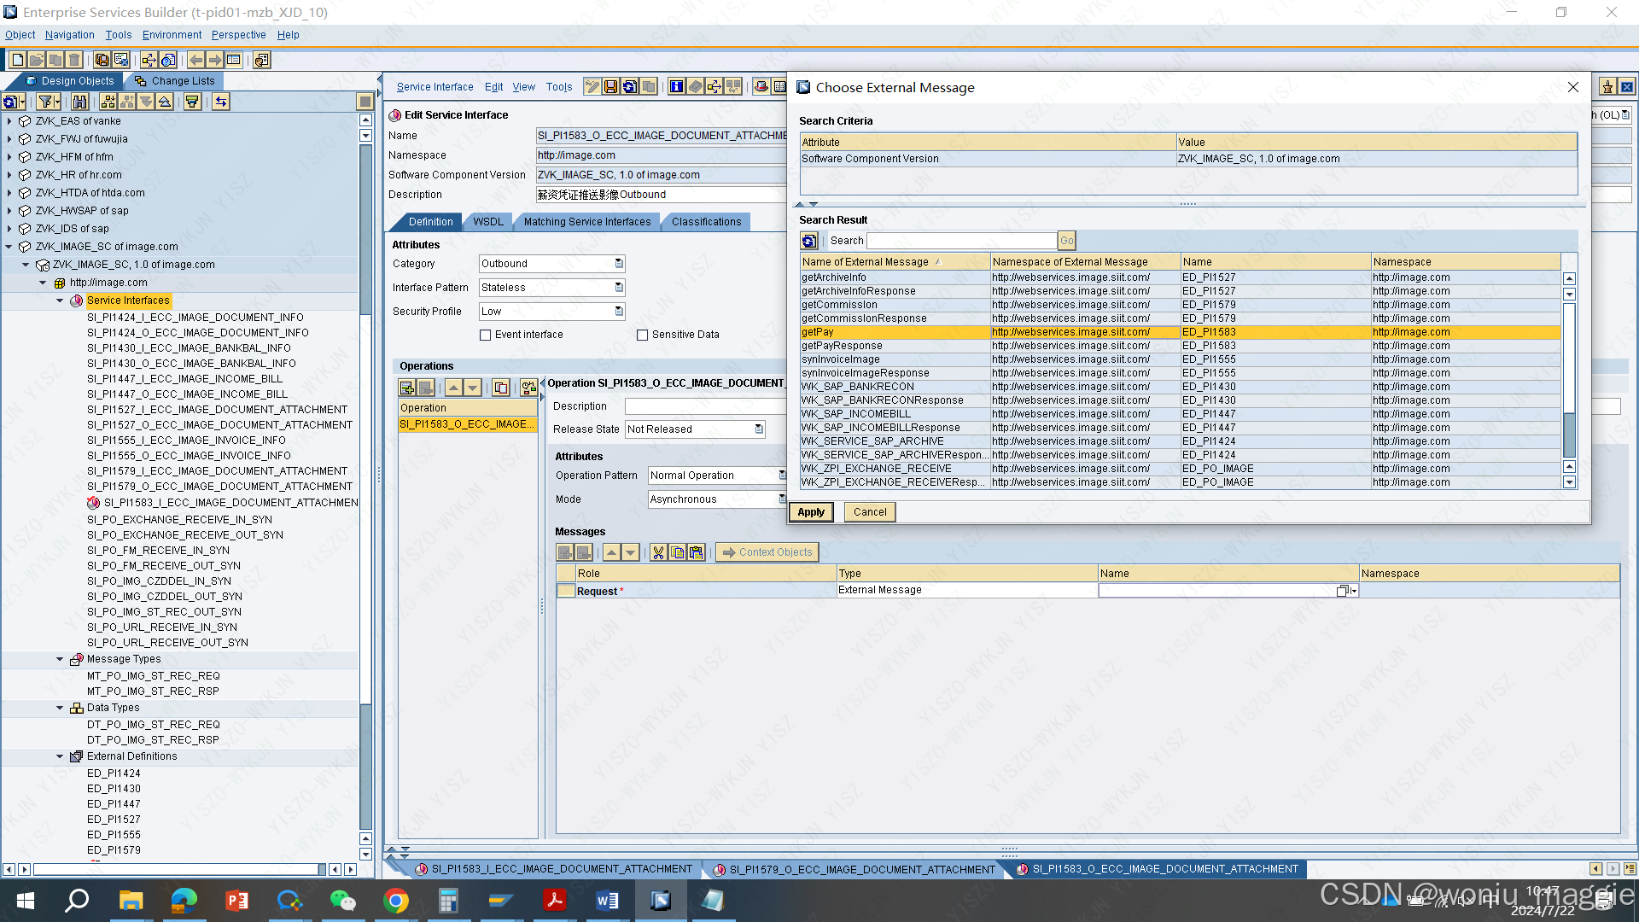Enable the Event Interface checkbox
1639x922 pixels.
[486, 335]
